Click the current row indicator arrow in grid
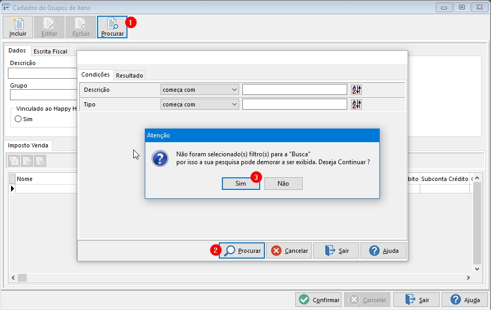This screenshot has height=310, width=491. (12, 188)
